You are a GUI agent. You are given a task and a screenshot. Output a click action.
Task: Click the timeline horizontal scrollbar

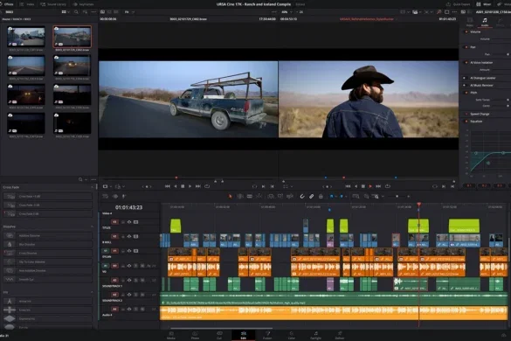222,328
